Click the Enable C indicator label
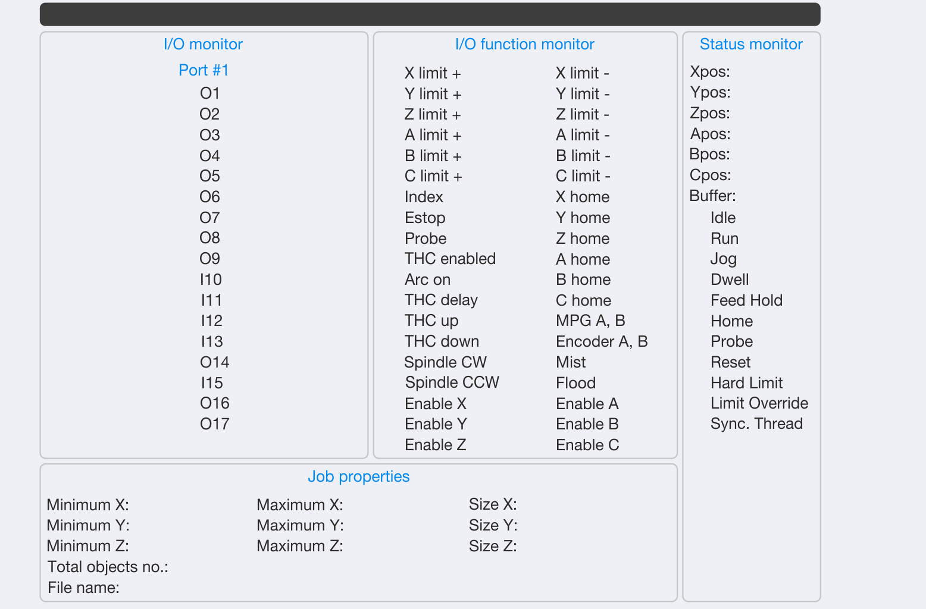This screenshot has width=926, height=609. click(x=587, y=445)
